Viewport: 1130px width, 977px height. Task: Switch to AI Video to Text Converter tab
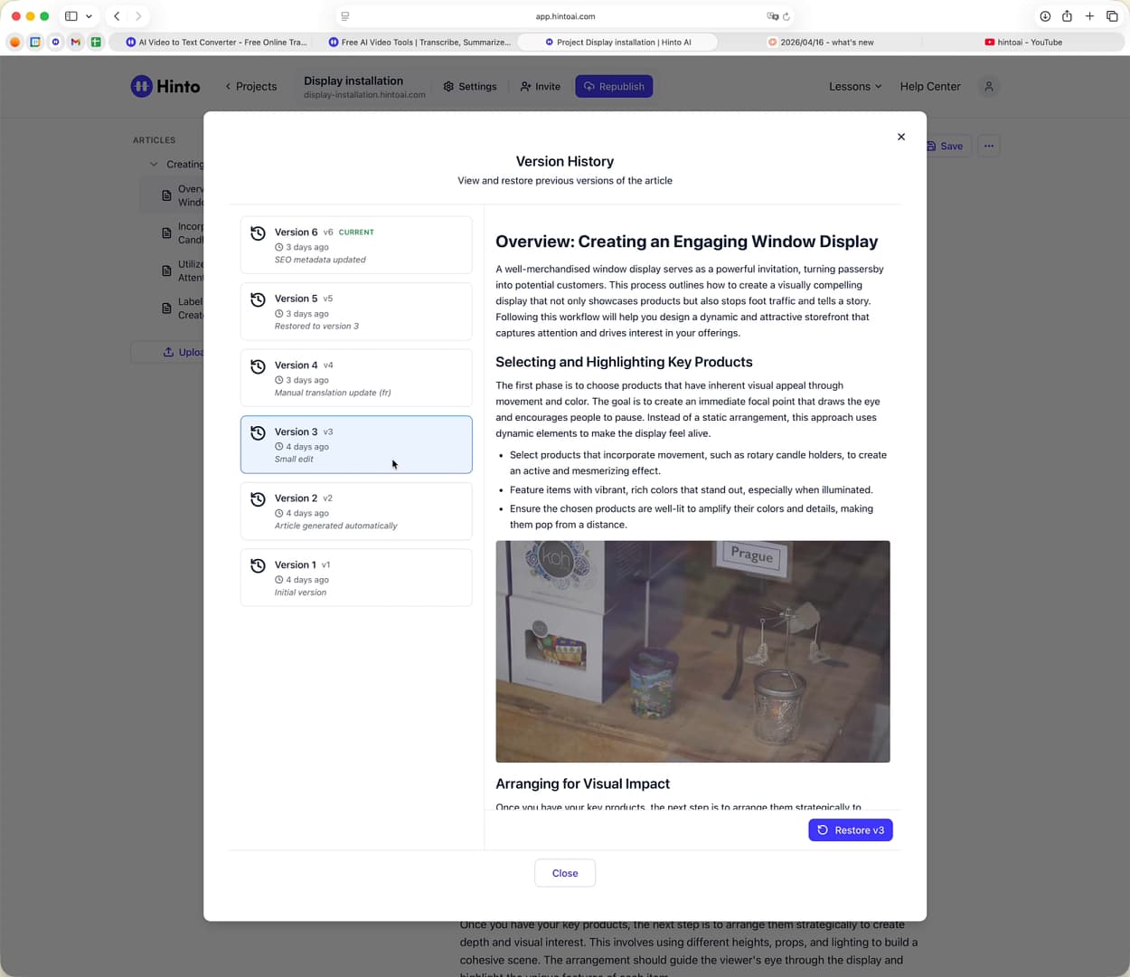(216, 42)
